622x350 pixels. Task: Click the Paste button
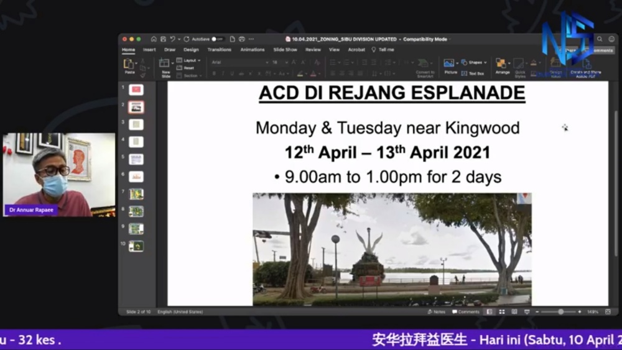129,66
